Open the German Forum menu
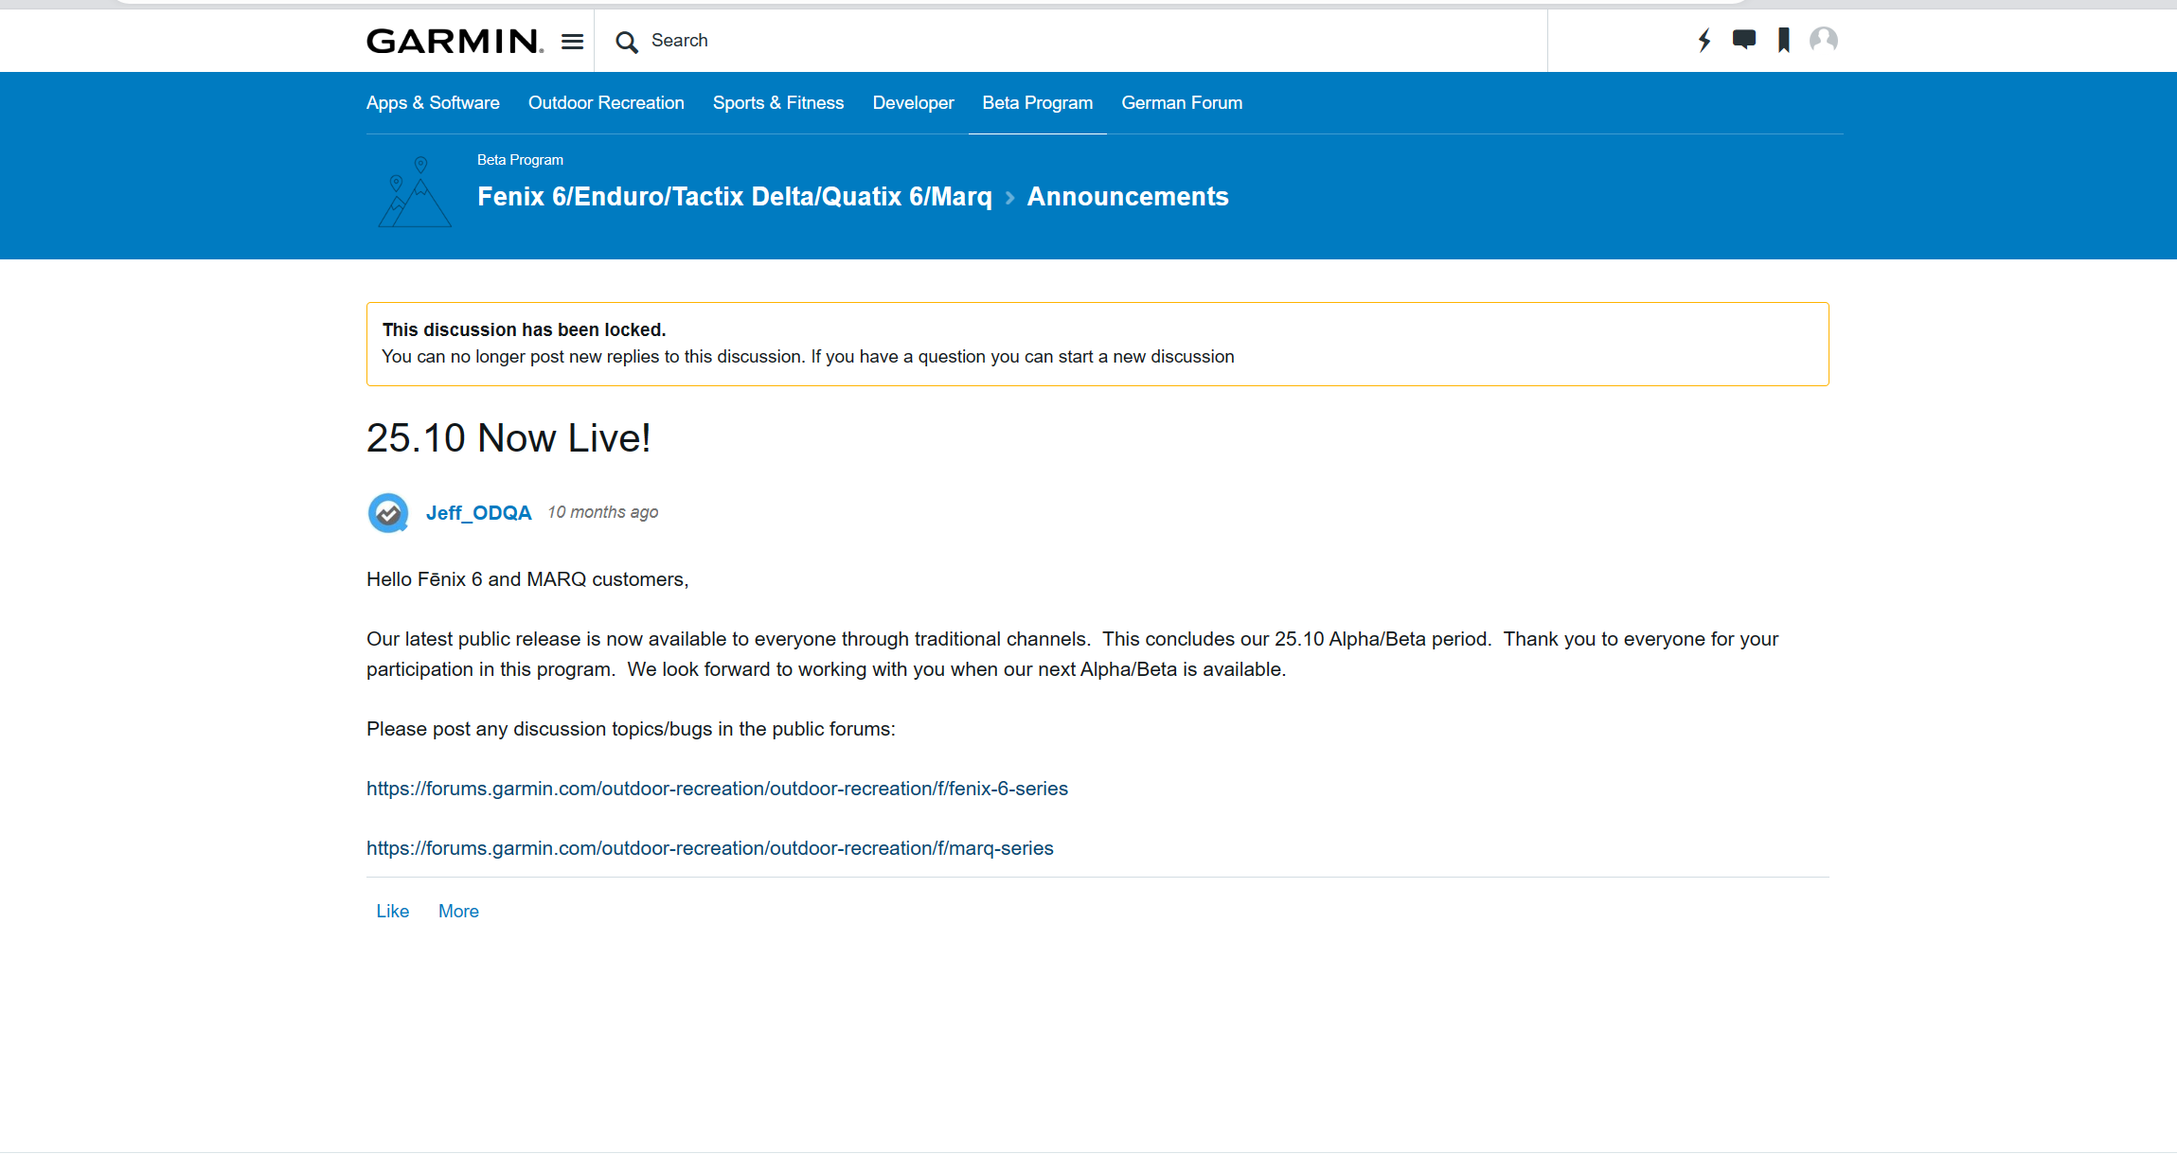 point(1182,102)
